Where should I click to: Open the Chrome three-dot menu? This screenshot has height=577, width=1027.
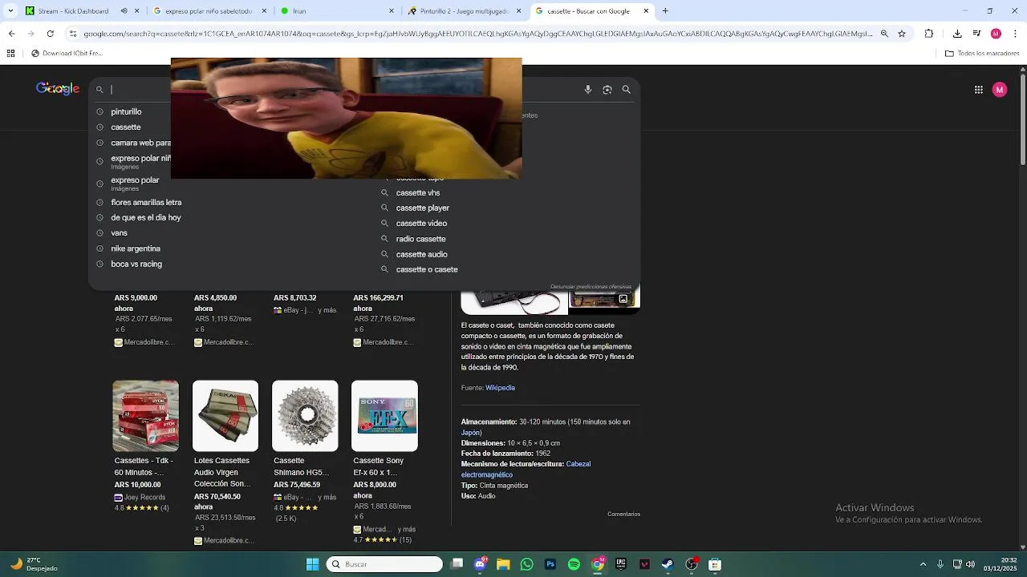click(x=1016, y=34)
